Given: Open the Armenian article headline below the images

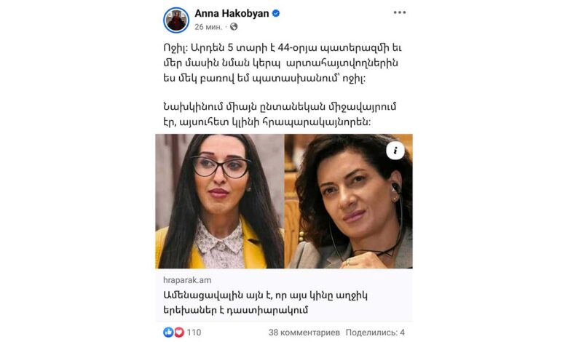Looking at the screenshot, I should click(265, 303).
